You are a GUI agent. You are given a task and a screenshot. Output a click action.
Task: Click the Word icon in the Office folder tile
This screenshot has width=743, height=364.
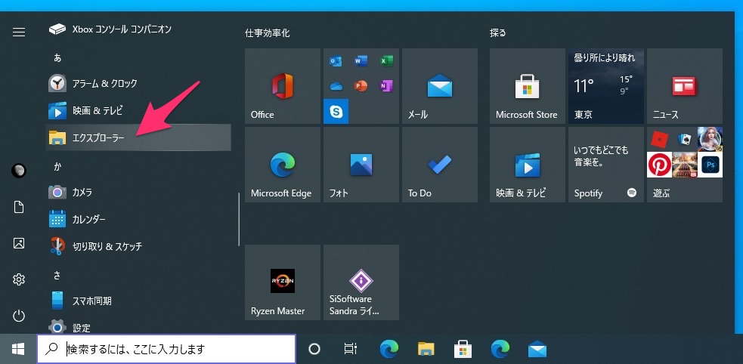(361, 61)
